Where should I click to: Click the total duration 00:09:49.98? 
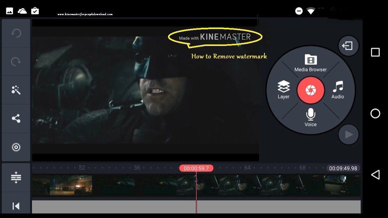[x=343, y=168]
